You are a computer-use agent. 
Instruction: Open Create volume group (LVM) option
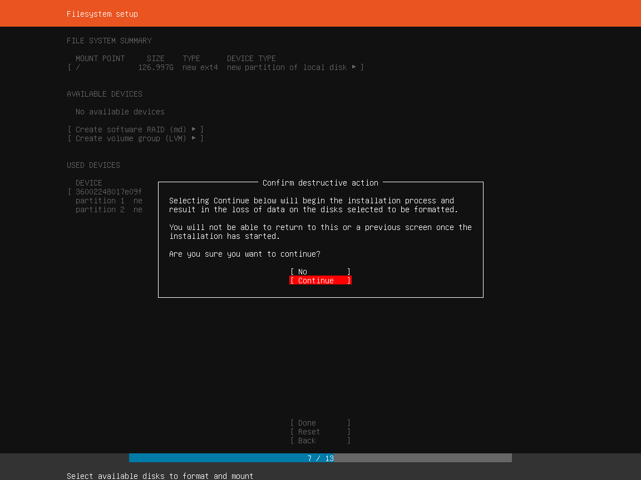136,138
